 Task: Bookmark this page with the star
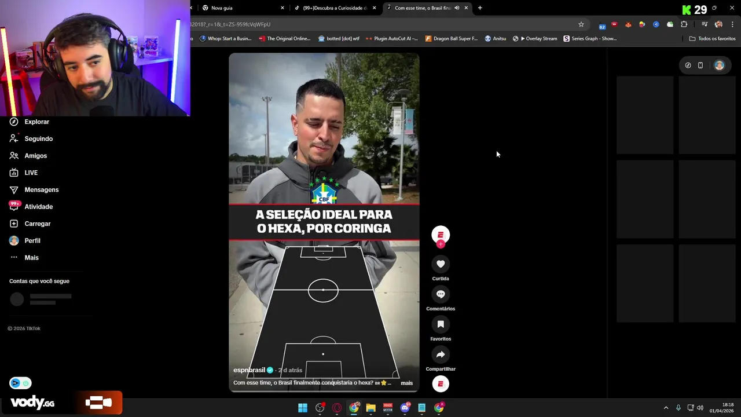tap(581, 24)
